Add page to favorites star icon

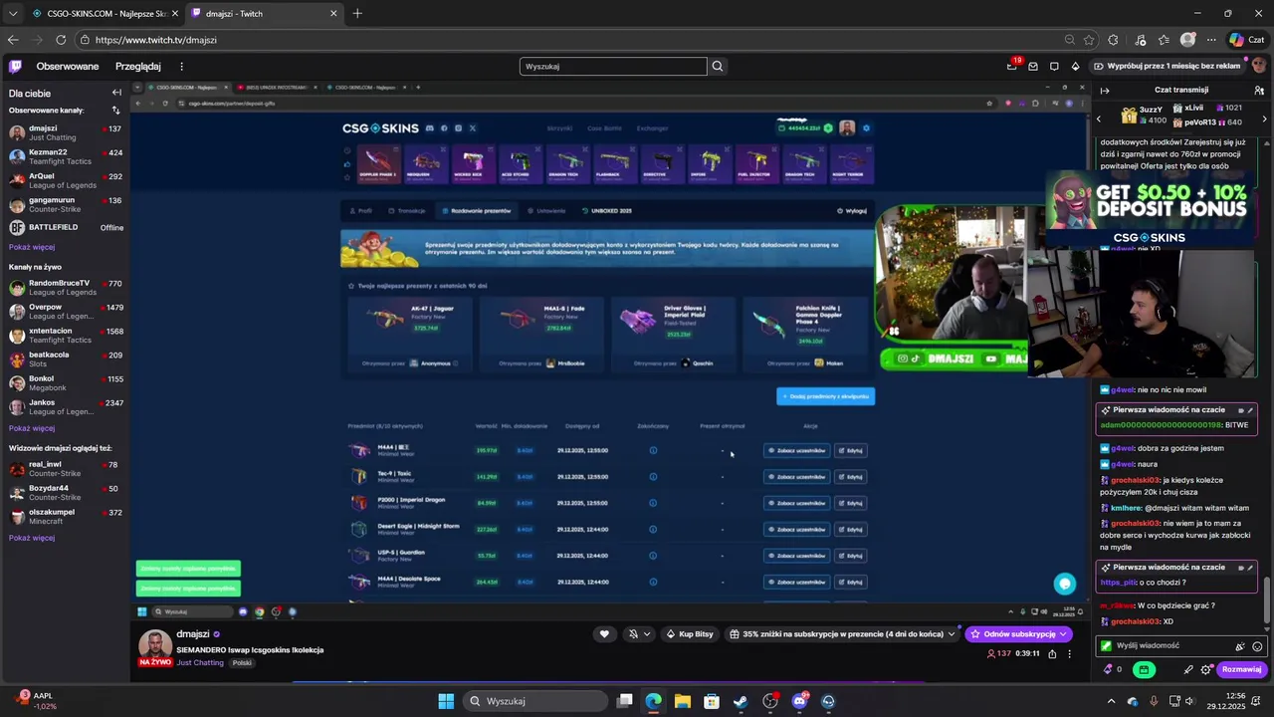(x=1089, y=40)
